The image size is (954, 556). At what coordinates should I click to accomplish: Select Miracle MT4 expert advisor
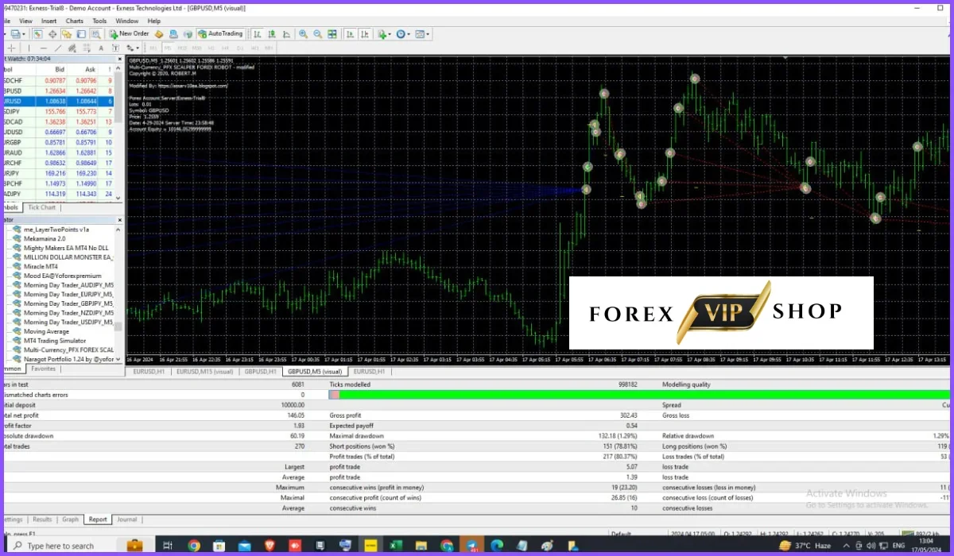tap(41, 266)
